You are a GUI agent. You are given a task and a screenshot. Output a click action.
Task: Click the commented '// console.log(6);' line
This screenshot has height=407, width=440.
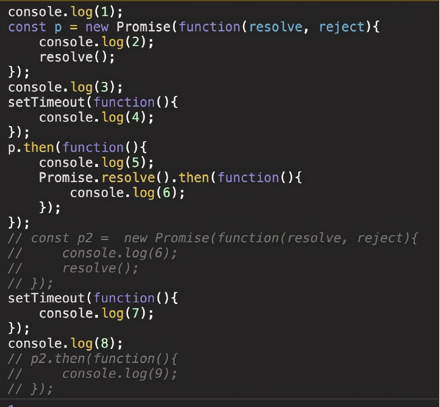(x=93, y=253)
